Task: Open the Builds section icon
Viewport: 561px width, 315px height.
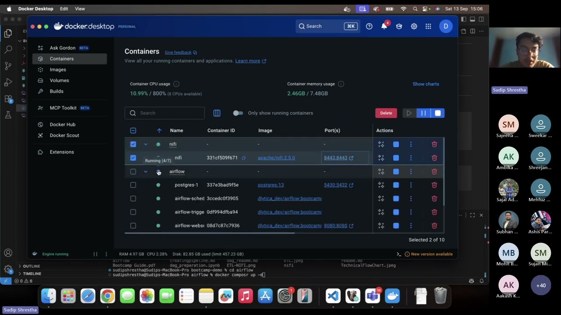Action: coord(40,91)
